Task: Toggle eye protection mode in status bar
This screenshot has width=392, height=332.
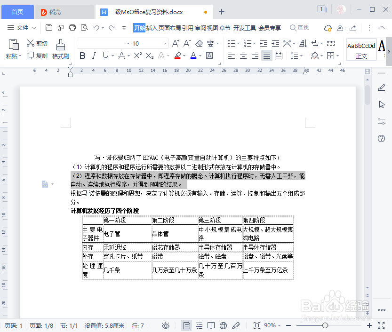Action: [166, 325]
